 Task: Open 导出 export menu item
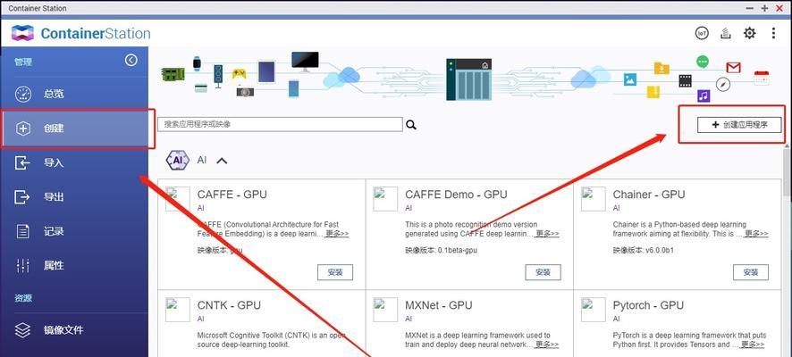(x=74, y=197)
